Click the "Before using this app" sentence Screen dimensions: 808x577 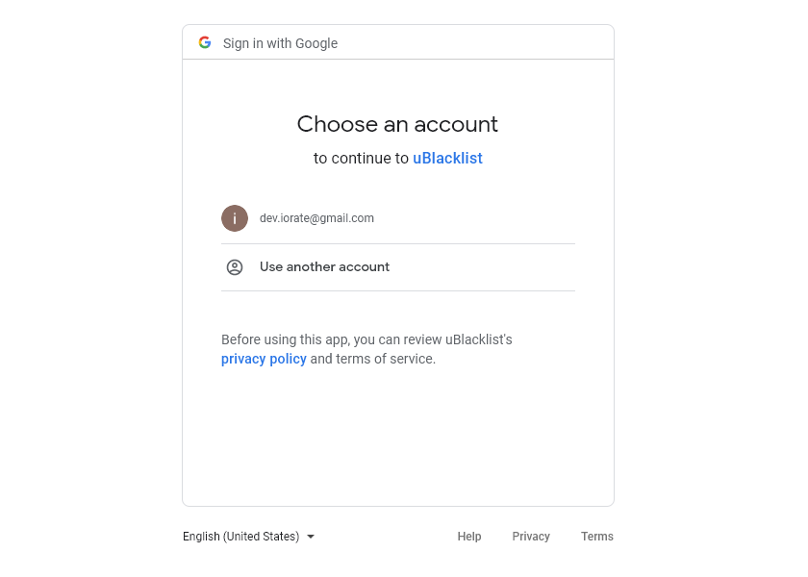pyautogui.click(x=286, y=339)
